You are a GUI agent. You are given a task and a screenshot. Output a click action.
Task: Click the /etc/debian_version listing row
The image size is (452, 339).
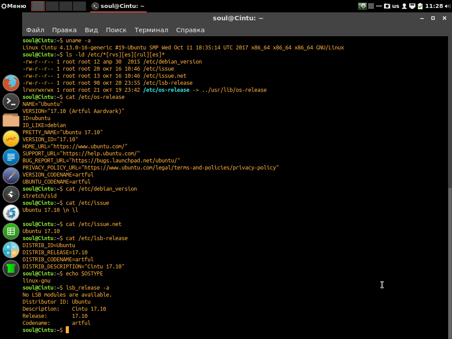coord(112,62)
